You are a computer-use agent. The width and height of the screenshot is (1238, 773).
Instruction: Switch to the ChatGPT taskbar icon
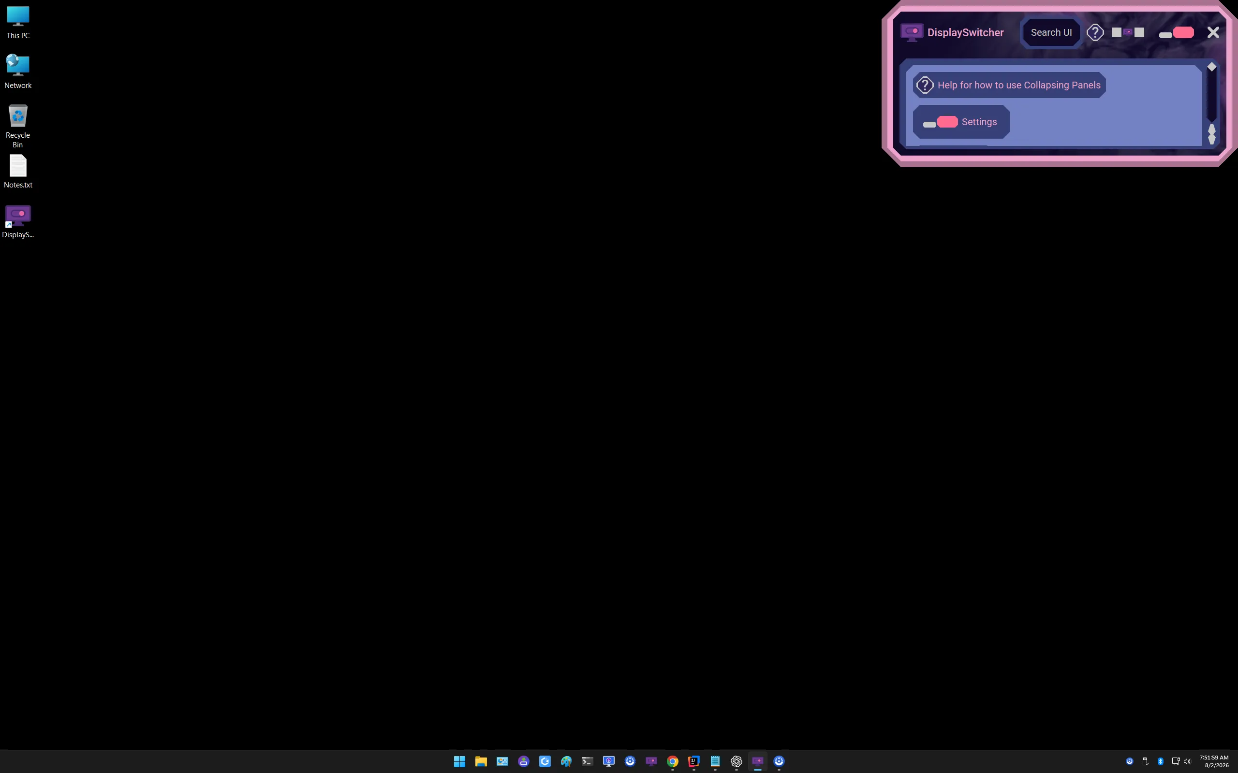pos(736,761)
